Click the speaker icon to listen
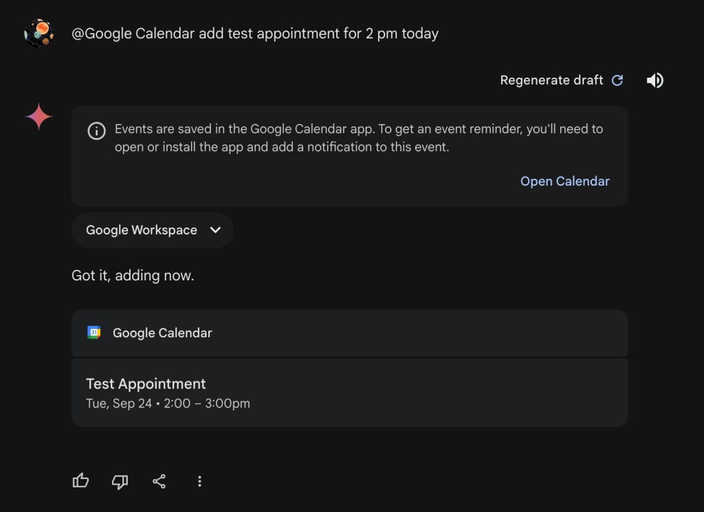This screenshot has height=512, width=704. 654,80
